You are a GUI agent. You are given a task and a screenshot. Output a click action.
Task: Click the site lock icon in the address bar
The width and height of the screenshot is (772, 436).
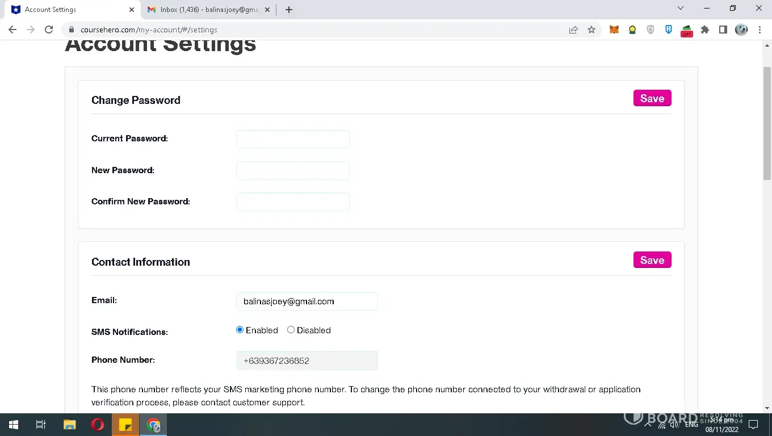click(x=72, y=30)
